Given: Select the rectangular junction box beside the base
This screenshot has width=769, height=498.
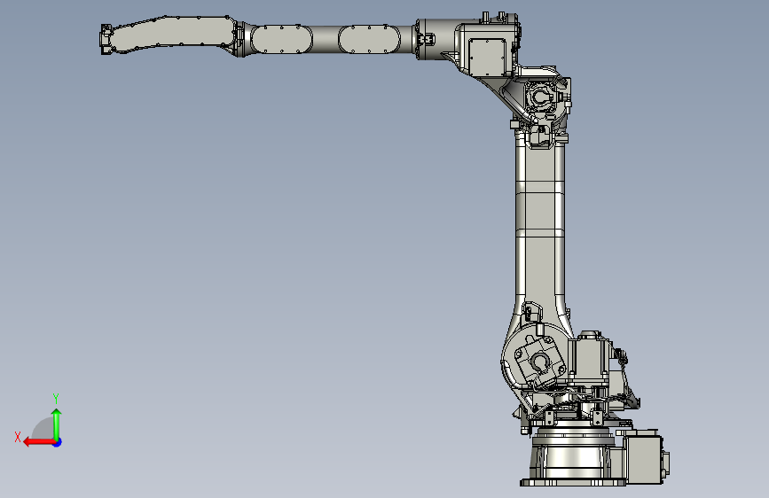Looking at the screenshot, I should [645, 458].
